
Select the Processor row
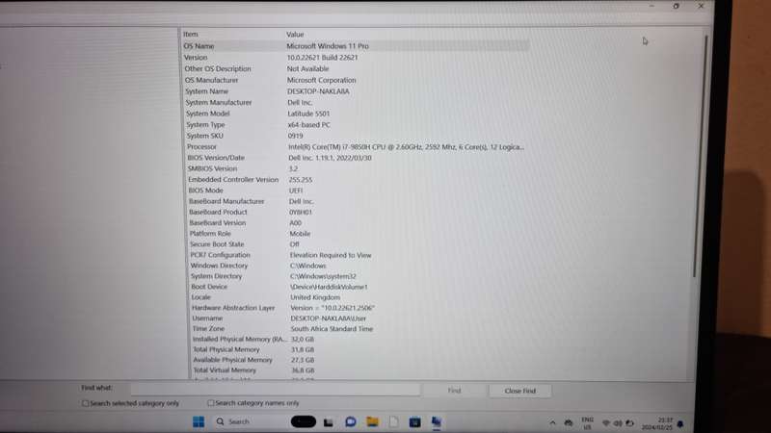[x=359, y=147]
